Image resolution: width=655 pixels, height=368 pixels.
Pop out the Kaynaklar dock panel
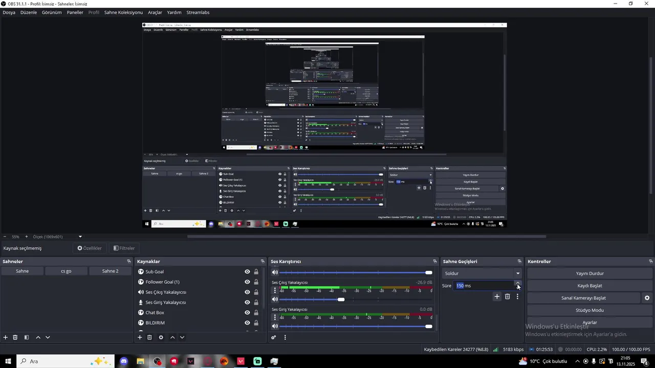(263, 262)
